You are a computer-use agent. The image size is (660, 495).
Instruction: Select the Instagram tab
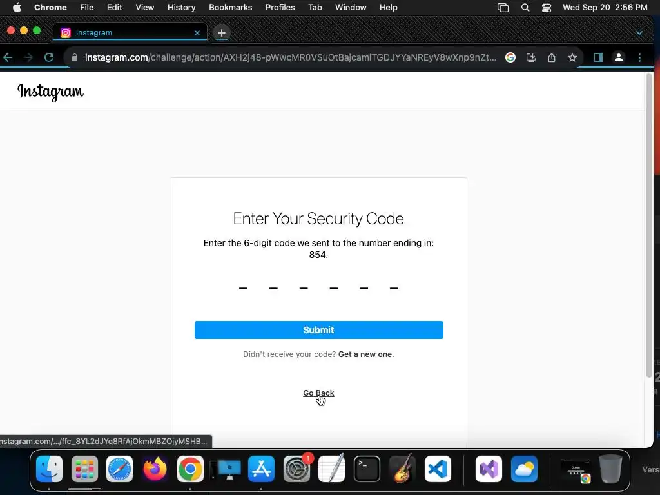coord(130,32)
